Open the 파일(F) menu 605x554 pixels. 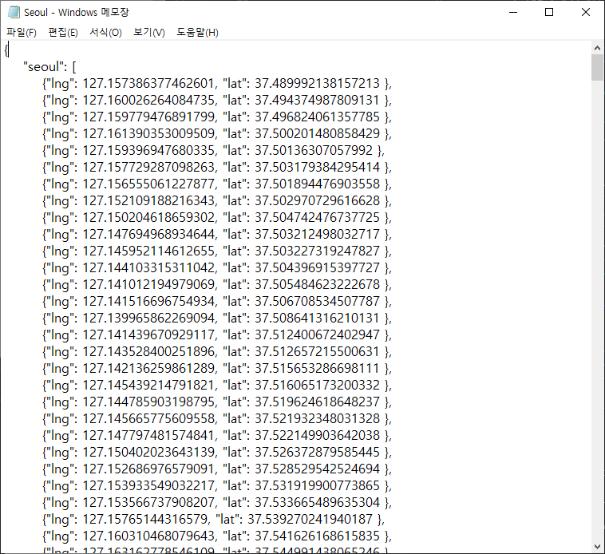(22, 33)
